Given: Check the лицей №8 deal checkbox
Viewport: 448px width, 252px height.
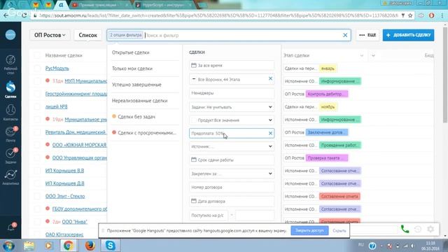Looking at the screenshot, I should point(37,106).
